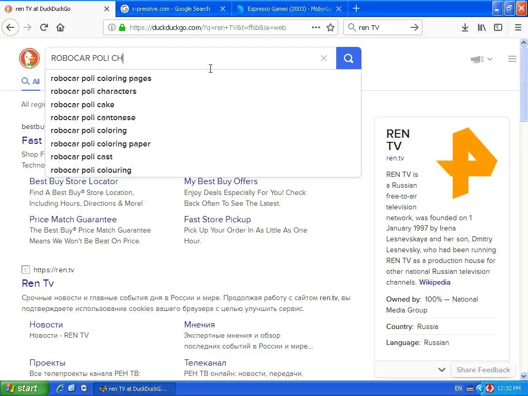Open a new browser tab
The width and height of the screenshot is (528, 396).
(x=356, y=9)
